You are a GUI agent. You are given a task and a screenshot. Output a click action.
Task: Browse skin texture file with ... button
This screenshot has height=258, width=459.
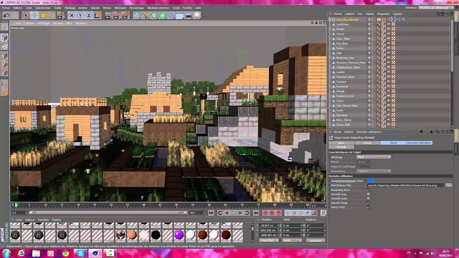coord(449,185)
